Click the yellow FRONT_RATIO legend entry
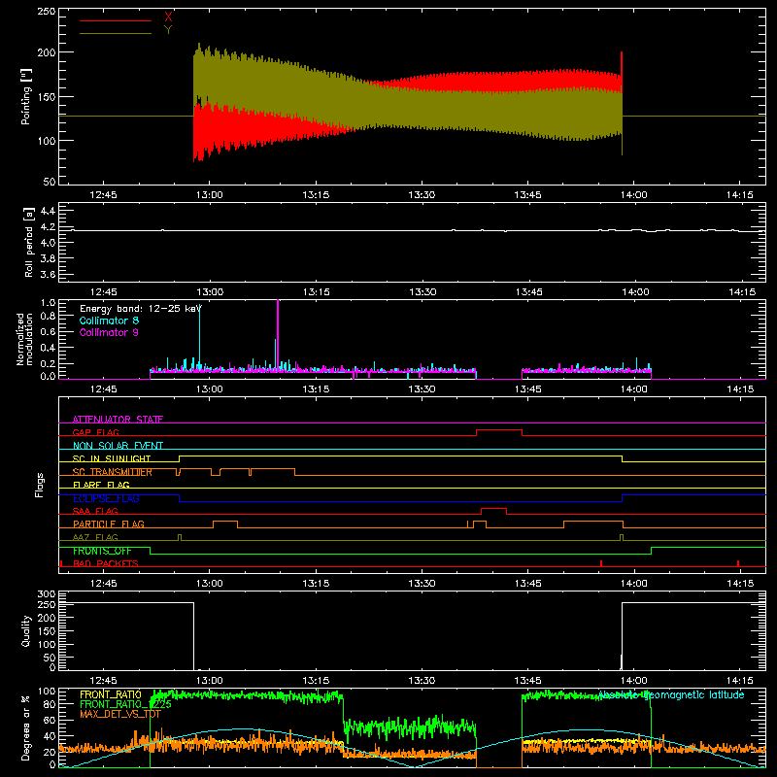The width and height of the screenshot is (777, 777). 111,694
